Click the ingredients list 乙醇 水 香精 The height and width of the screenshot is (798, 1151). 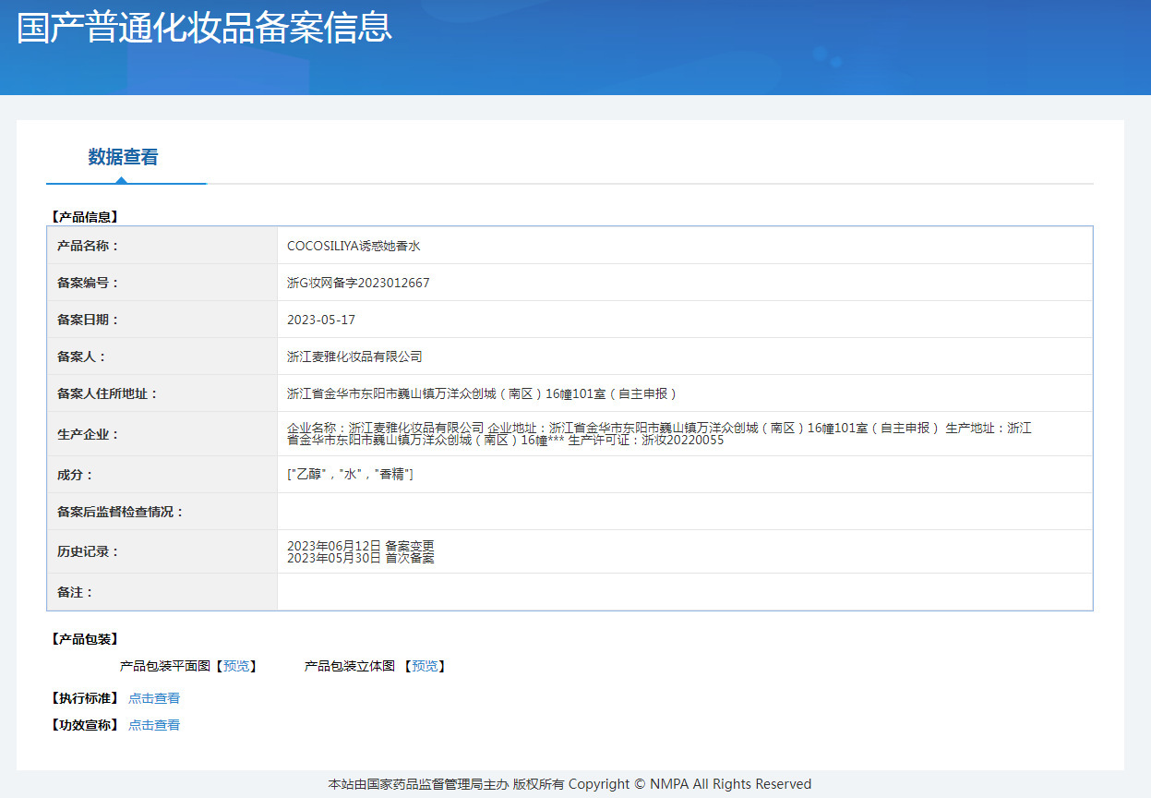tap(350, 474)
